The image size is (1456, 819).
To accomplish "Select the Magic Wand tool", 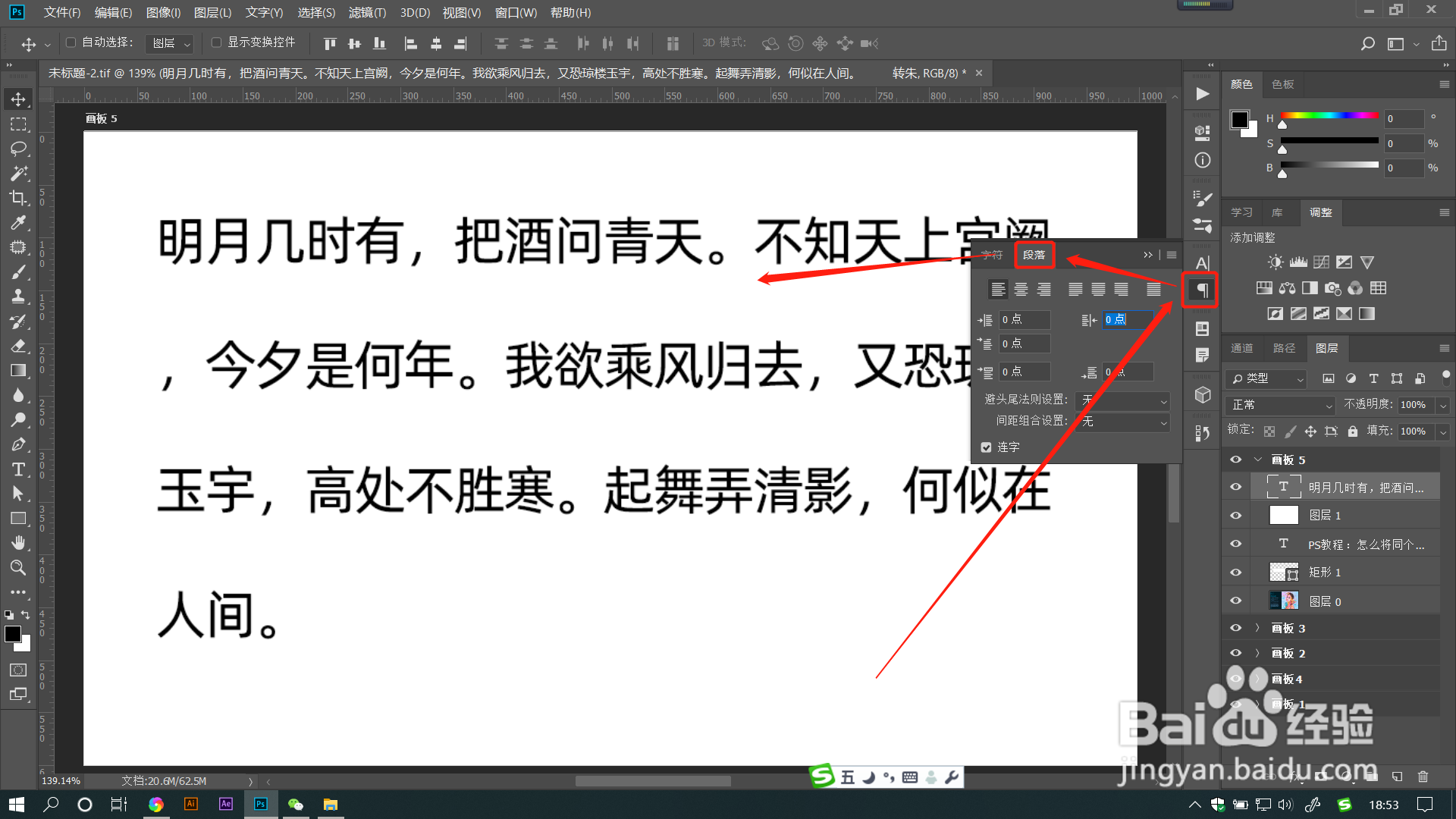I will 18,174.
